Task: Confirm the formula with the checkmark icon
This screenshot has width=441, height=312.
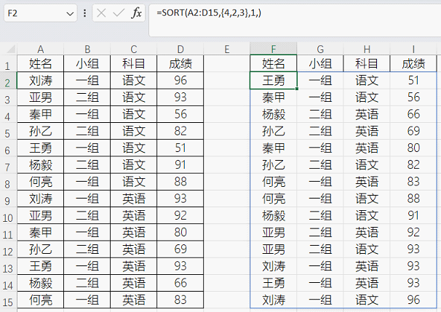Action: [119, 13]
